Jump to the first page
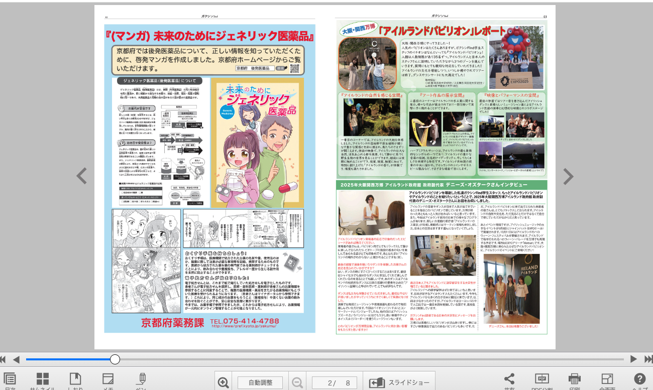The height and width of the screenshot is (390, 653). (x=3, y=359)
